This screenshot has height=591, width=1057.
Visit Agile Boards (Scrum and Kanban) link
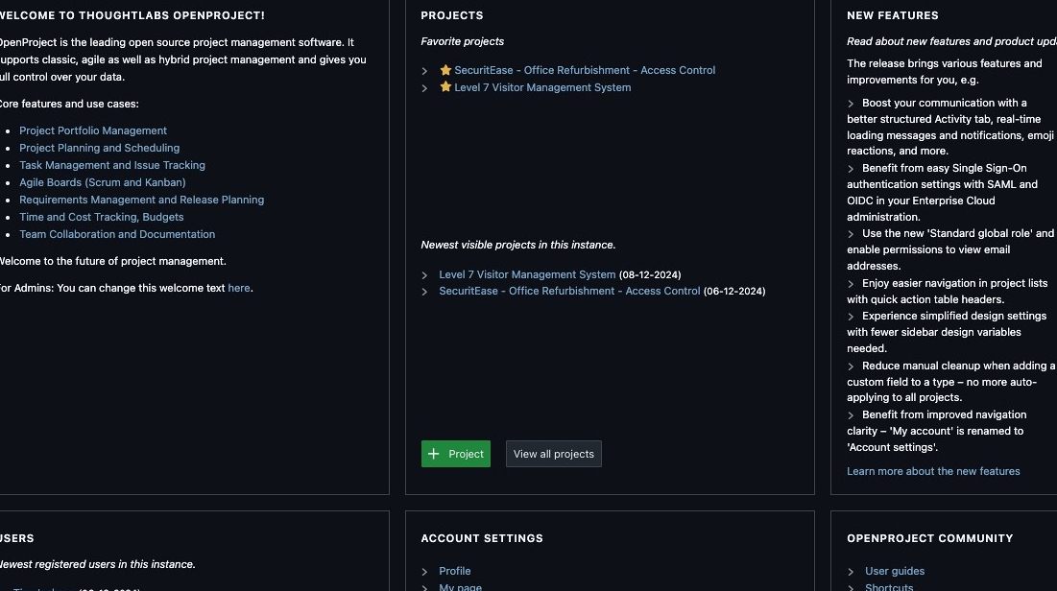[103, 182]
